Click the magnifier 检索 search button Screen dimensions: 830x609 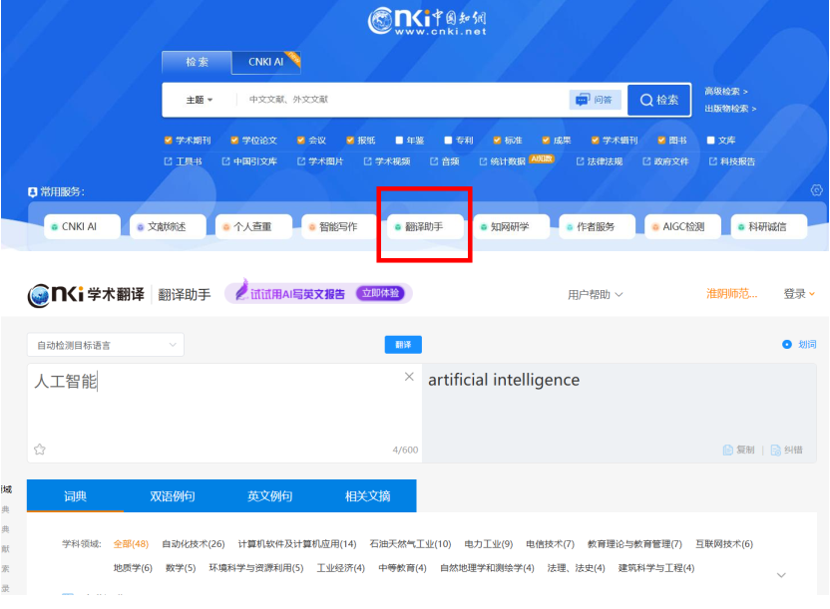(659, 100)
